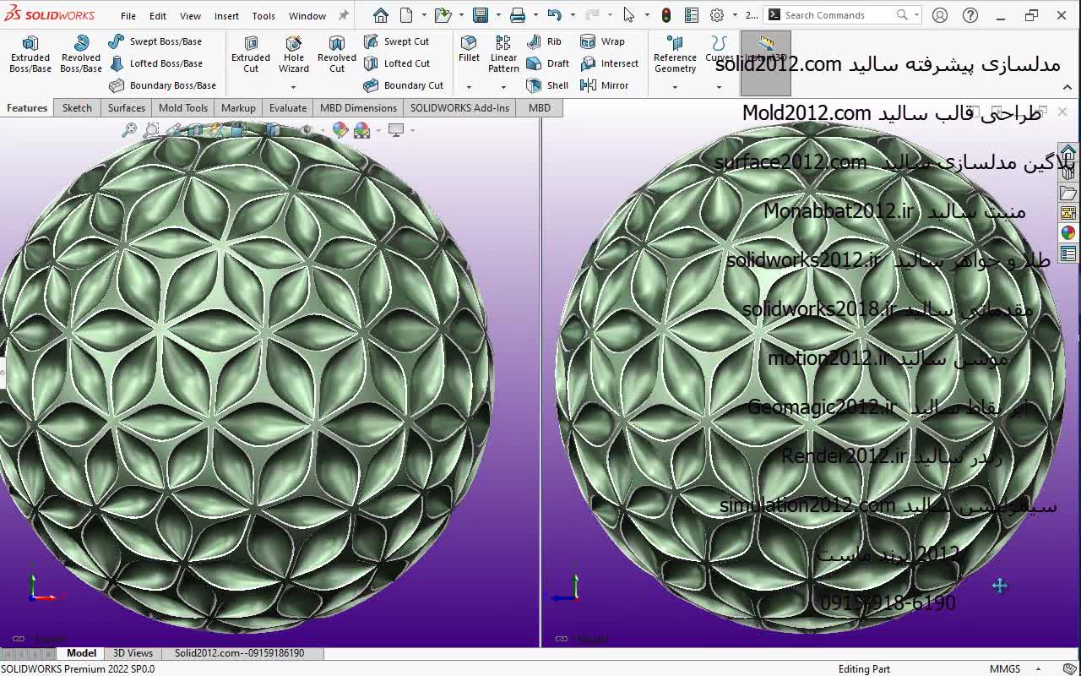Click the Revolved Boss/Base tool
1081x676 pixels.
coord(81,54)
